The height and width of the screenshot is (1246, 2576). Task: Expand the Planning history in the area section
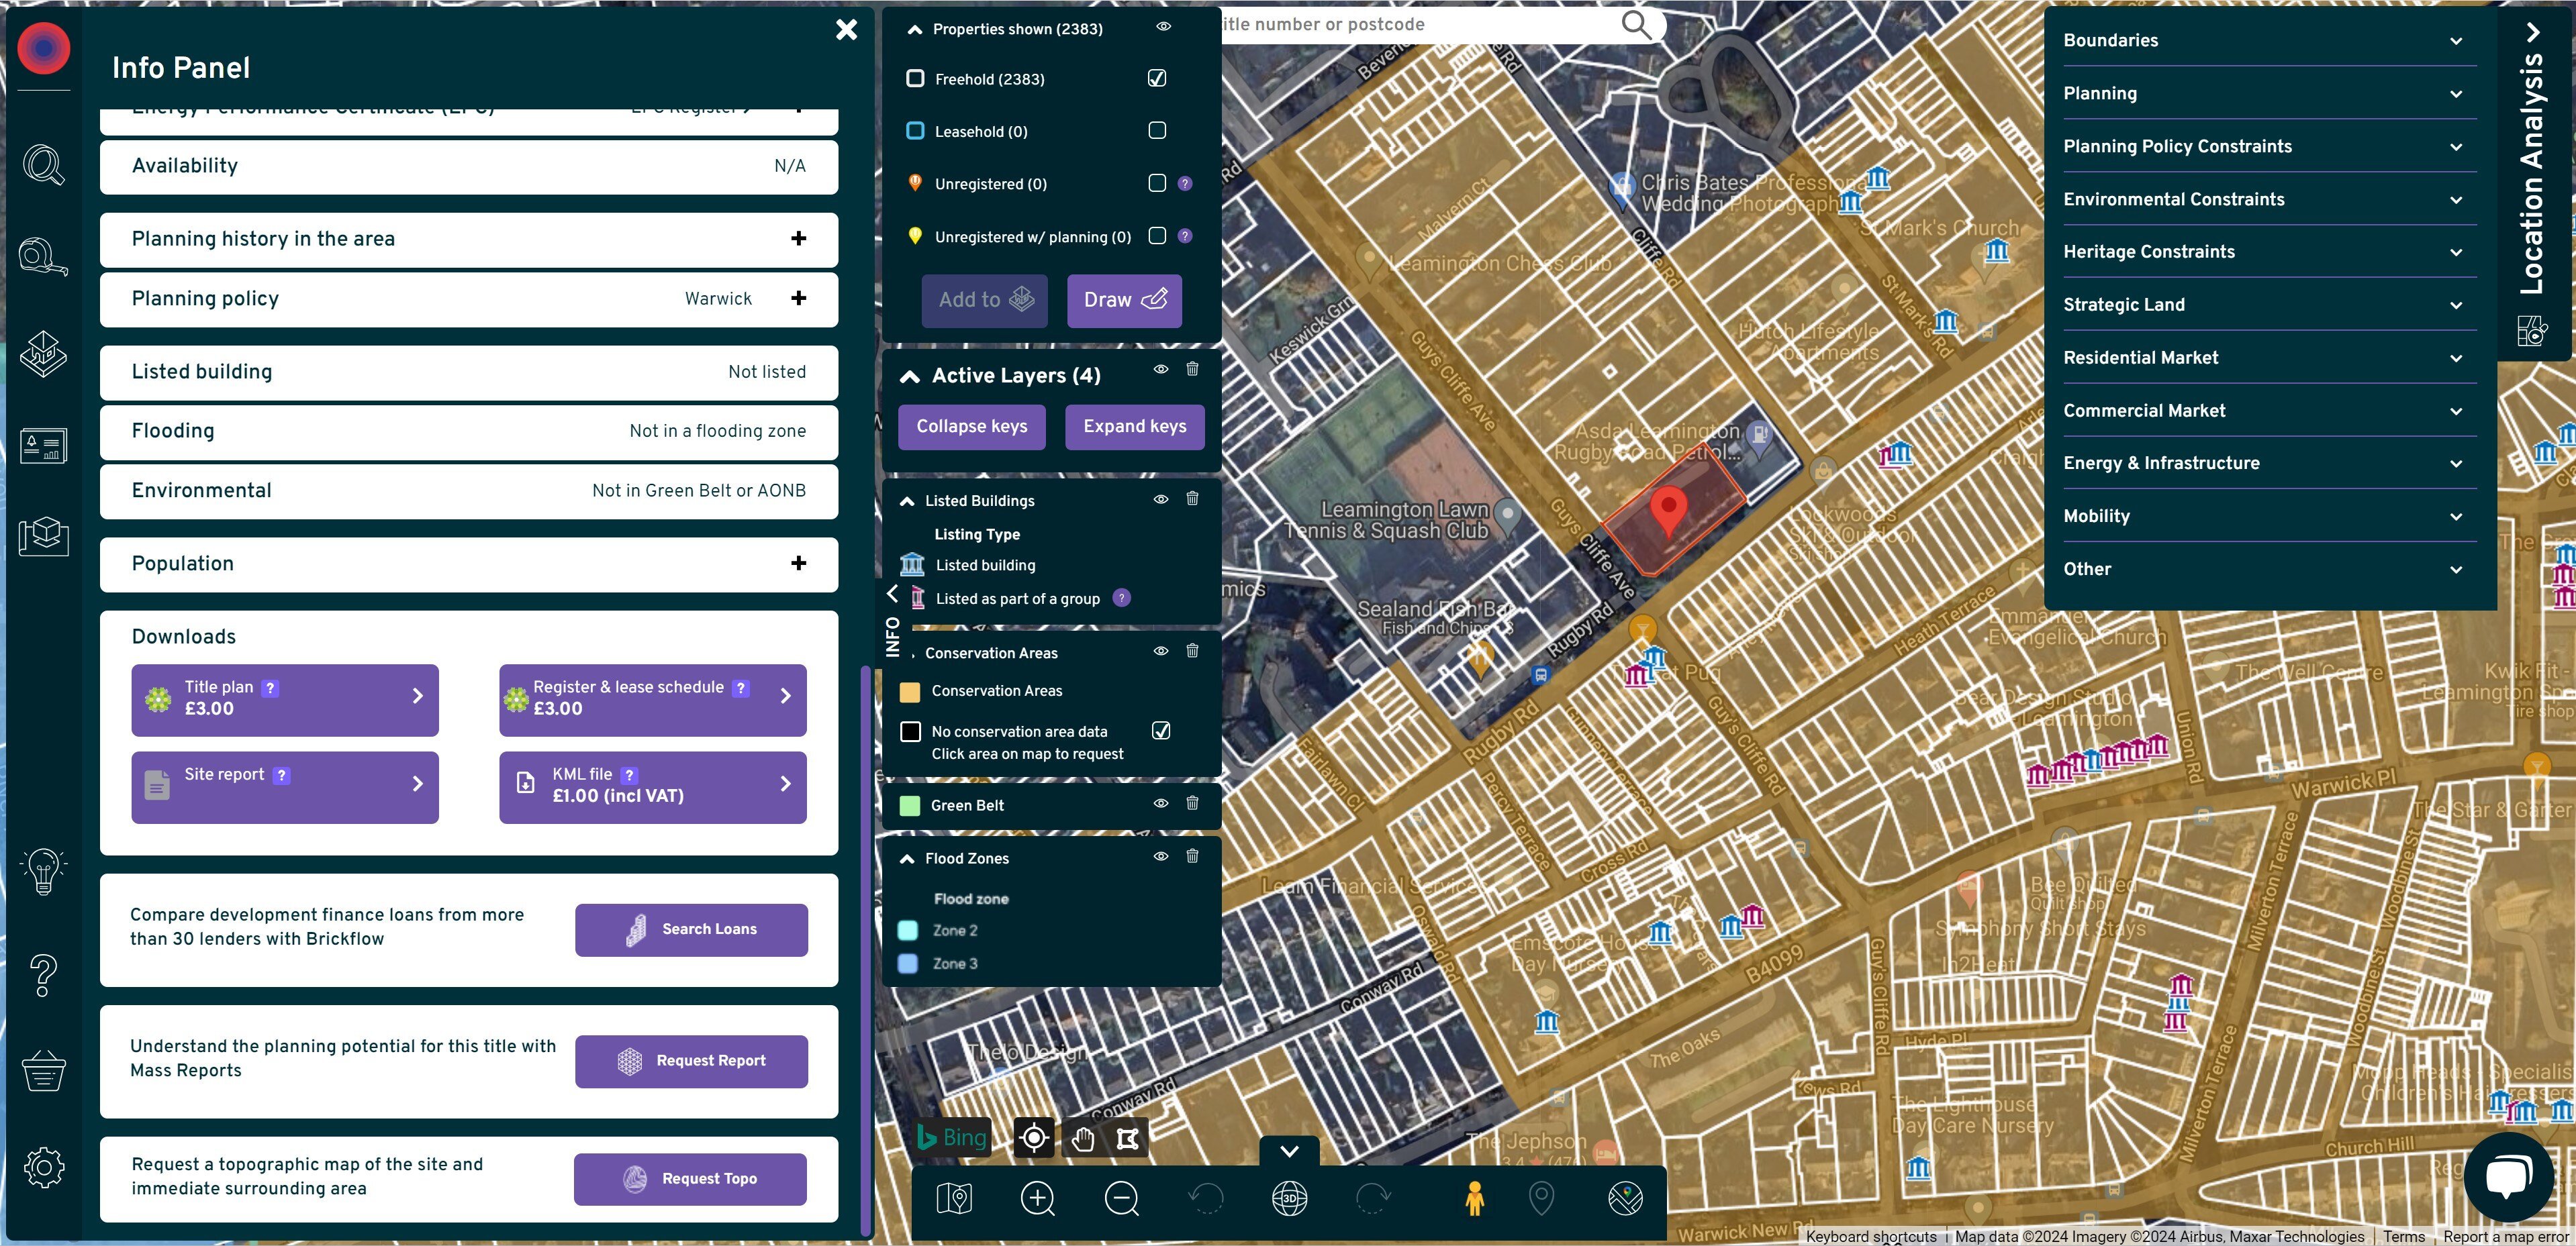coord(798,239)
